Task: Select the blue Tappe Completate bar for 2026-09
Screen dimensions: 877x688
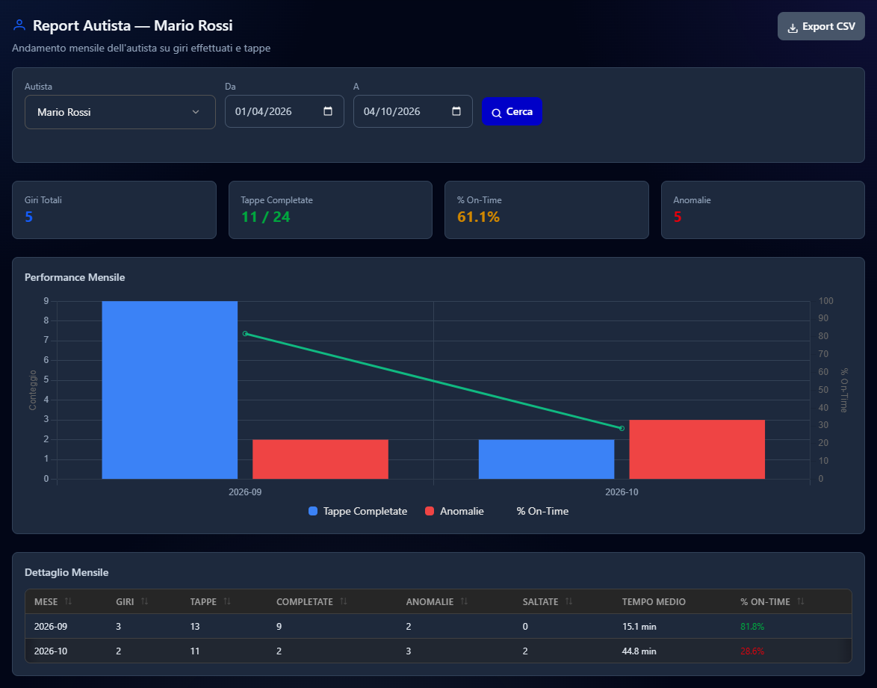Action: click(170, 390)
